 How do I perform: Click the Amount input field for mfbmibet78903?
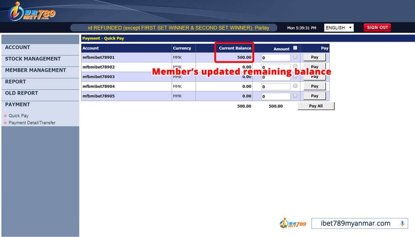click(276, 77)
